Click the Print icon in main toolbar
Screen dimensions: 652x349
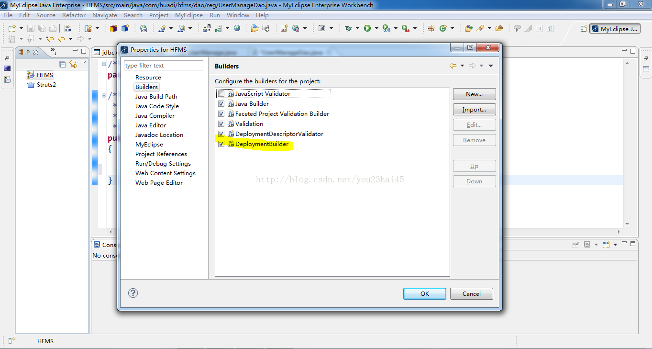pyautogui.click(x=53, y=28)
